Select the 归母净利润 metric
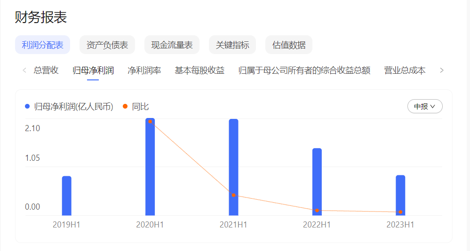 click(93, 71)
